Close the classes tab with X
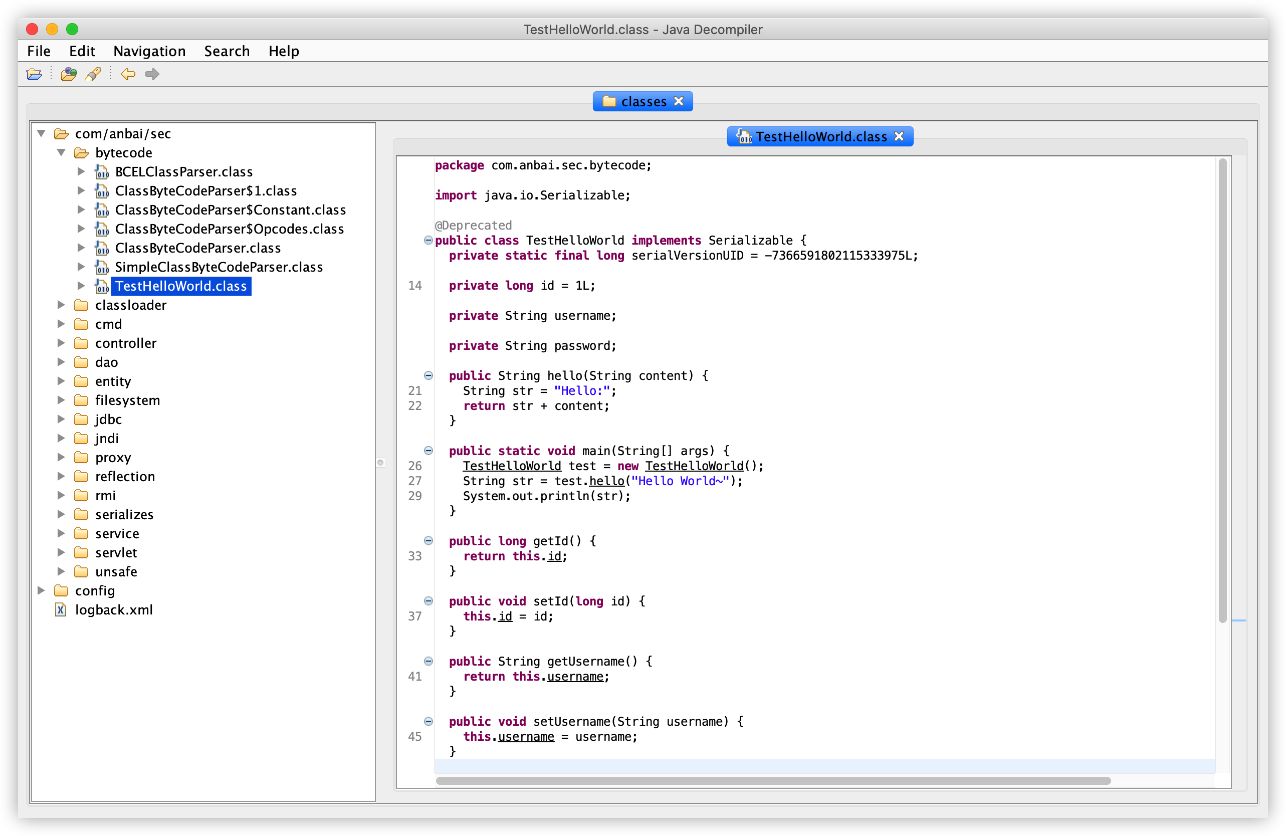 tap(679, 102)
